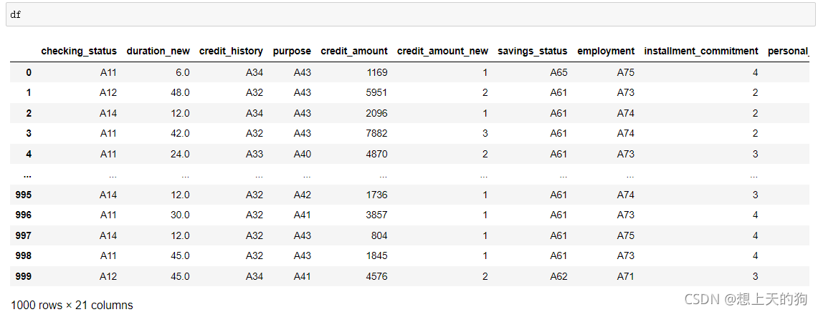This screenshot has height=312, width=818.
Task: Click credit_amount value 4576
Action: pyautogui.click(x=376, y=277)
